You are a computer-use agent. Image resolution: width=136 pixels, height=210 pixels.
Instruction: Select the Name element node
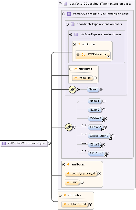click(x=93, y=89)
